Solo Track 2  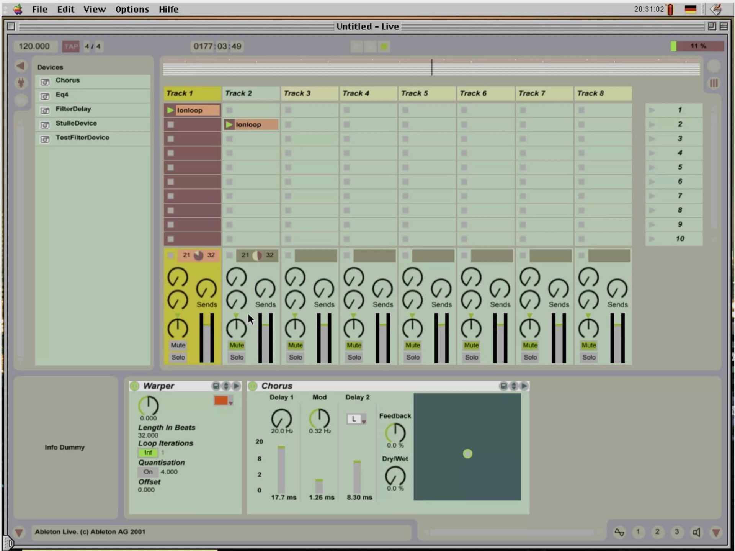click(236, 357)
